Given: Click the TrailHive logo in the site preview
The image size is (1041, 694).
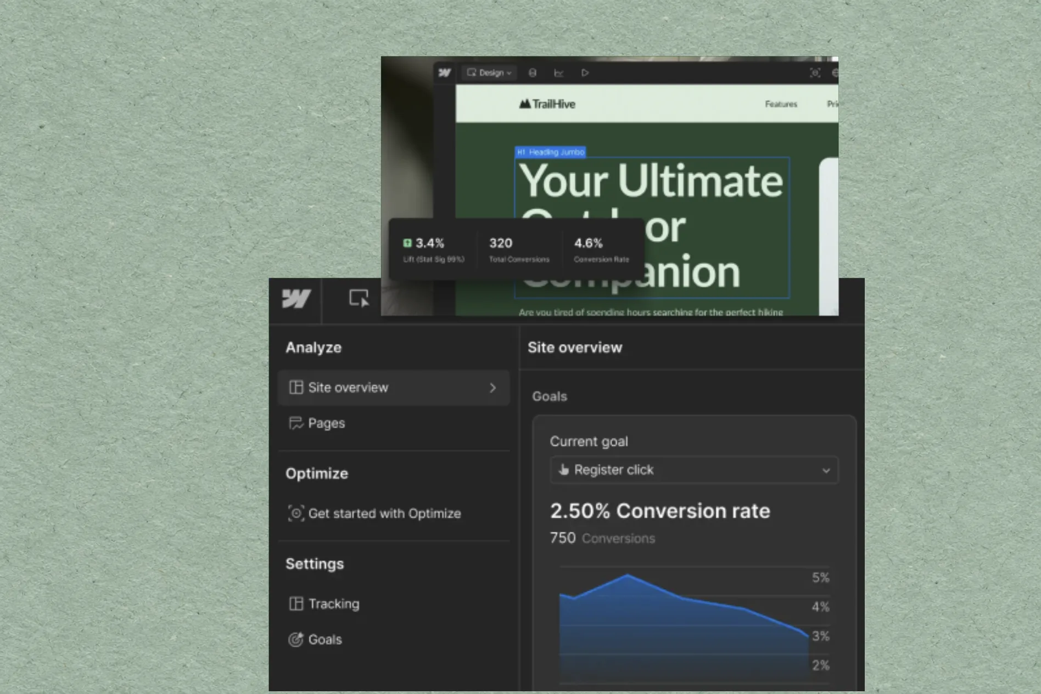Looking at the screenshot, I should point(547,104).
